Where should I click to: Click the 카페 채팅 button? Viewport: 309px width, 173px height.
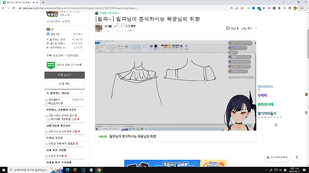65,83
